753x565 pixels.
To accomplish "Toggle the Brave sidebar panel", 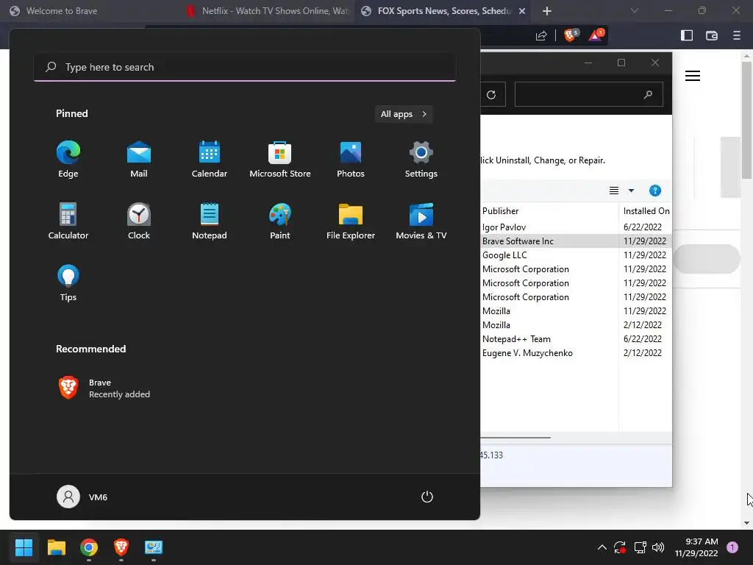I will [x=687, y=35].
